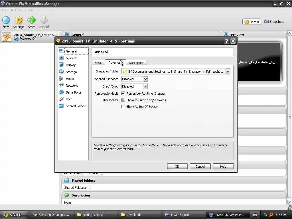
Task: Switch to the Basic tab
Action: [x=98, y=63]
